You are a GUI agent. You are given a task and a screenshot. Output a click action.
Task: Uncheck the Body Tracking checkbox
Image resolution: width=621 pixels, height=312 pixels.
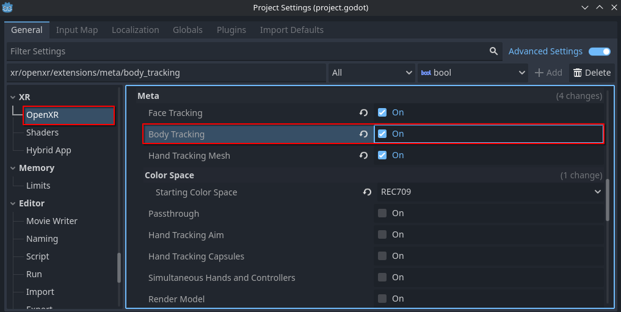[382, 134]
